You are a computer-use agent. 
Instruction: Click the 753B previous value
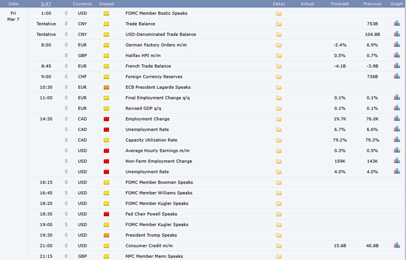coord(372,24)
